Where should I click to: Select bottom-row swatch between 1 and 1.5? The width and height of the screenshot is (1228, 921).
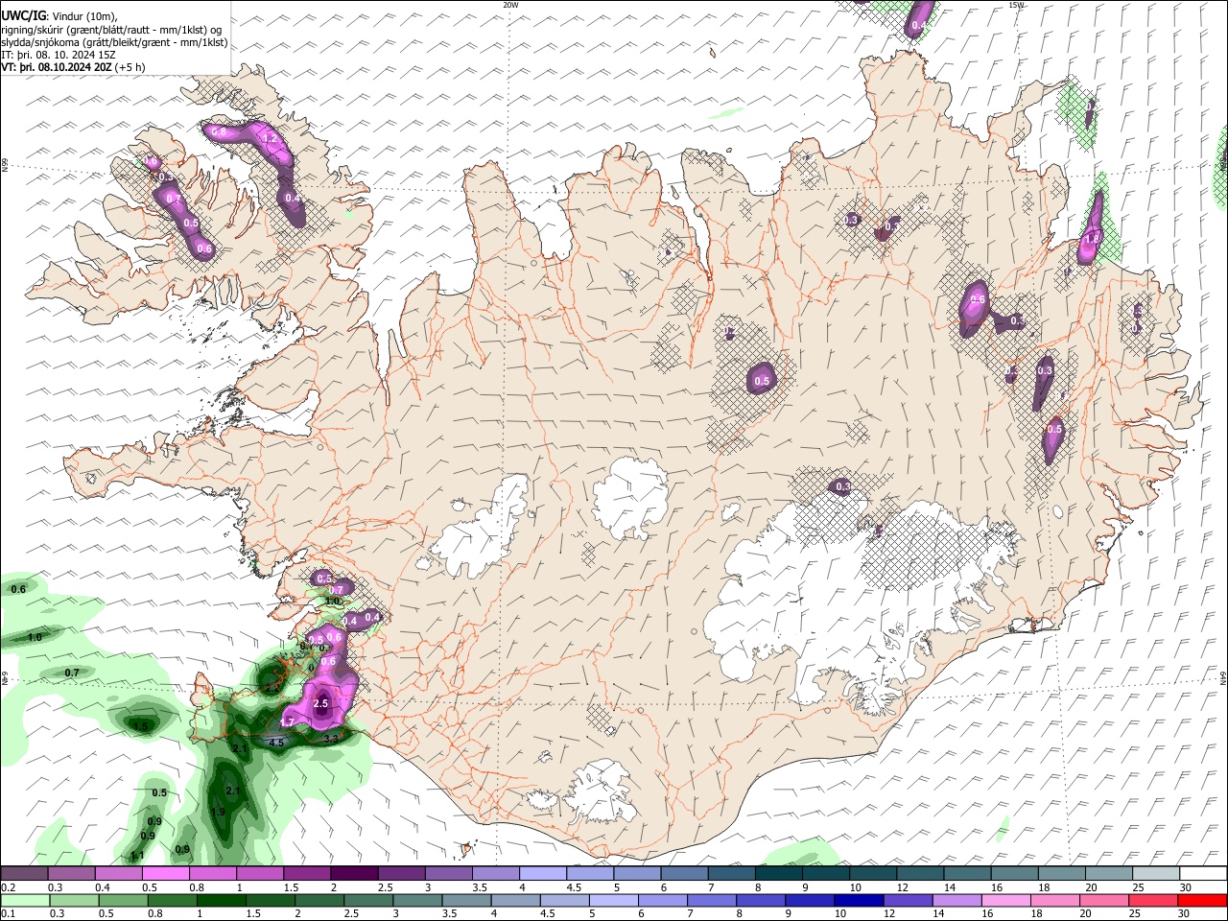[222, 900]
